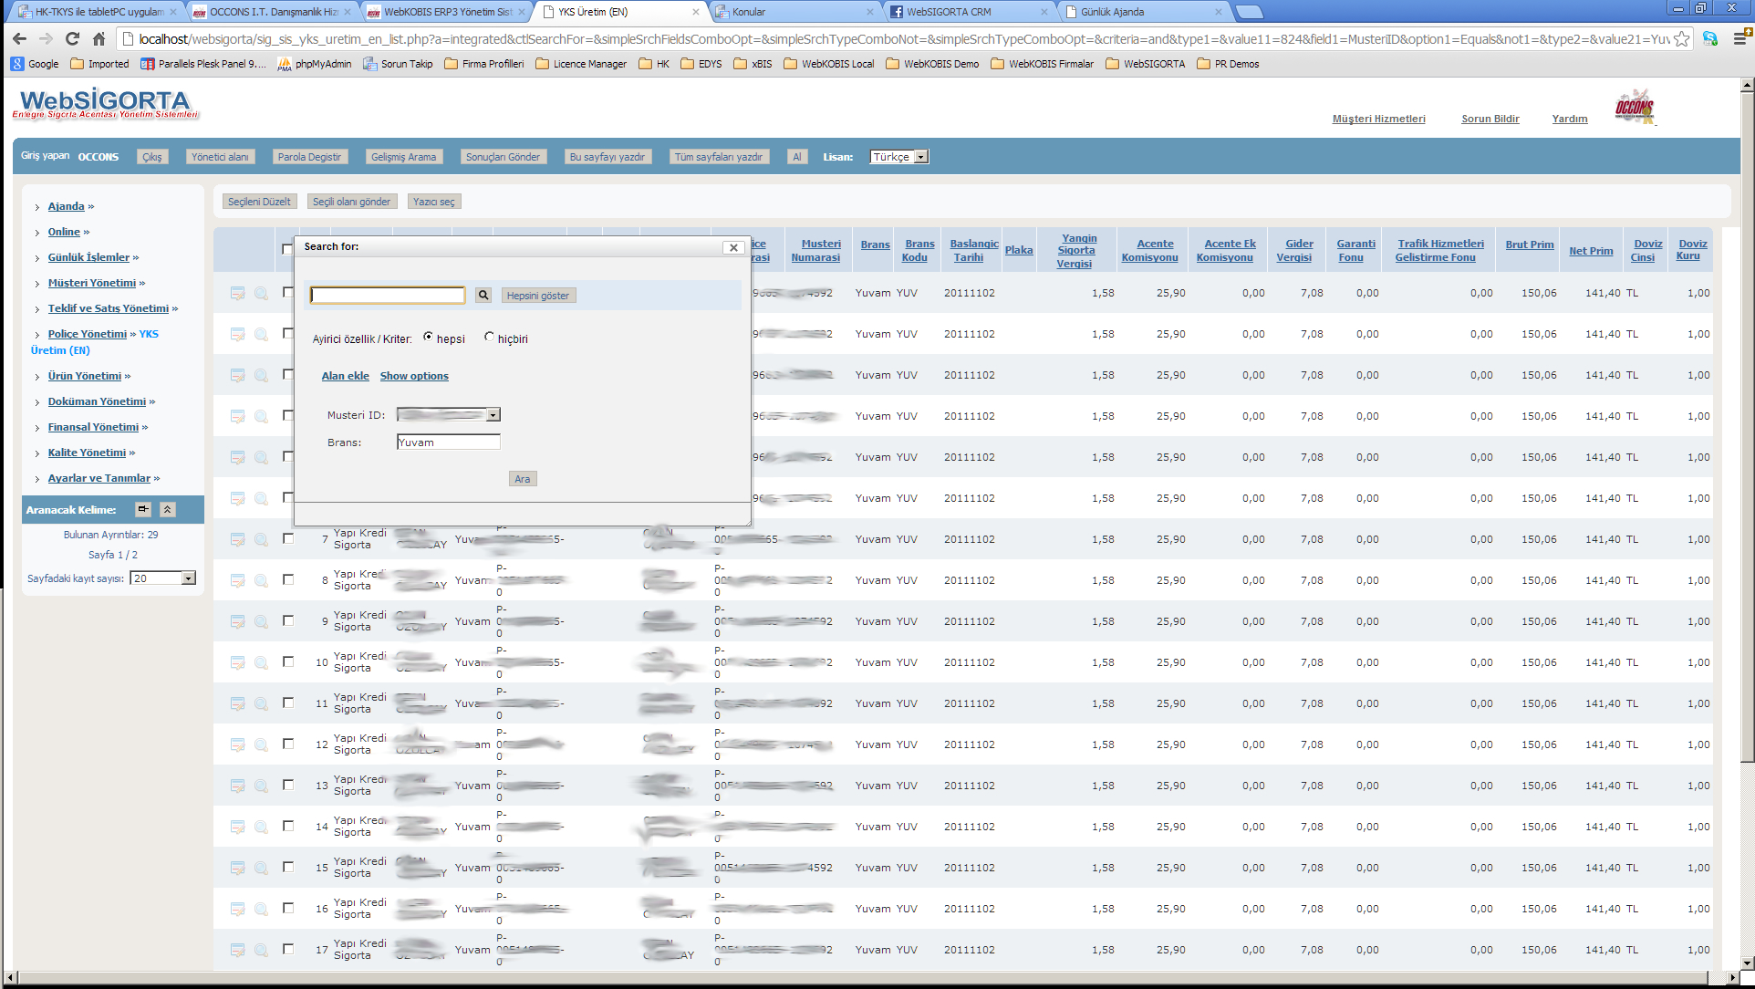Expand the Ayarlar ve Tanımlar menu
Image resolution: width=1755 pixels, height=989 pixels.
[99, 478]
